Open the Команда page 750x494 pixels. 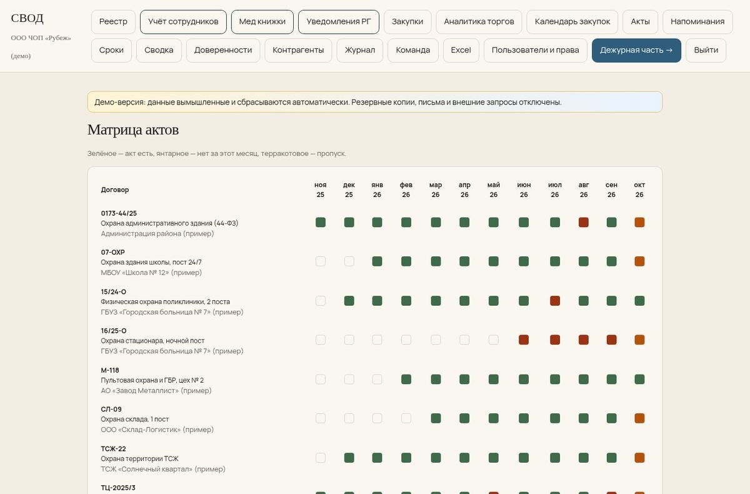413,51
